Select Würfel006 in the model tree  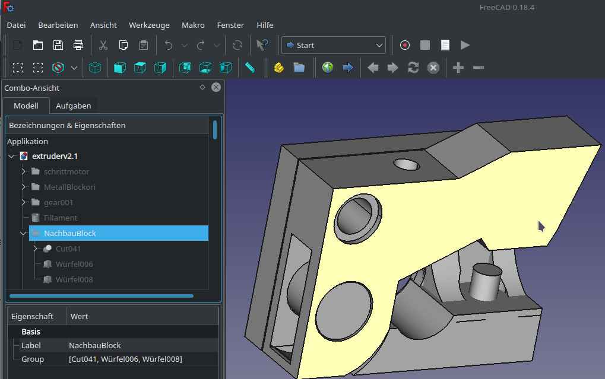(x=74, y=264)
